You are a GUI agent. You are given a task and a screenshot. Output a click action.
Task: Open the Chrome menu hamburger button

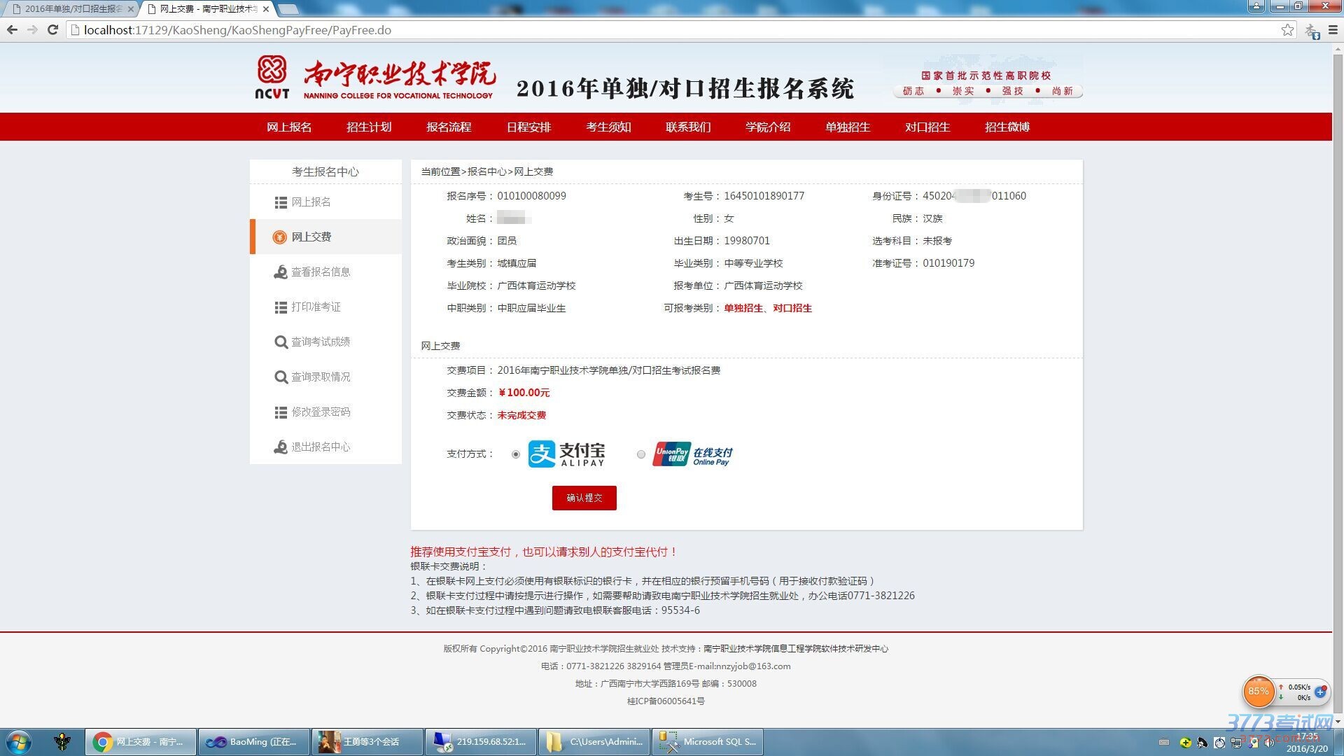pos(1333,30)
